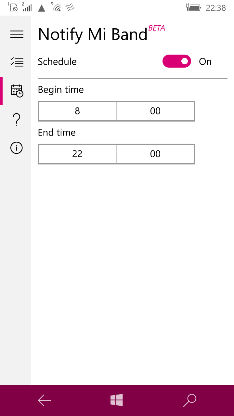Open the about info page
Viewport: 234px width, 416px height.
[x=17, y=148]
